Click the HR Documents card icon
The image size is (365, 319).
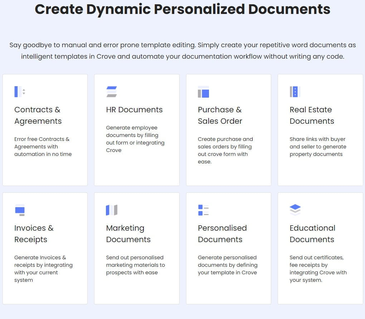click(x=112, y=92)
